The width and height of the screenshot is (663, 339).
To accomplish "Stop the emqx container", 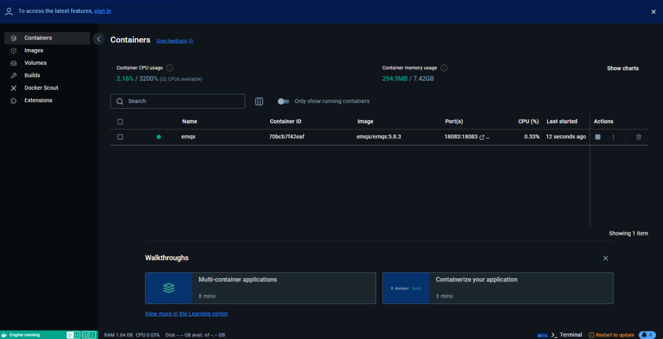I will click(x=598, y=137).
